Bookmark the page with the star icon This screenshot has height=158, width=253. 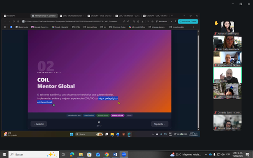[x=124, y=21]
